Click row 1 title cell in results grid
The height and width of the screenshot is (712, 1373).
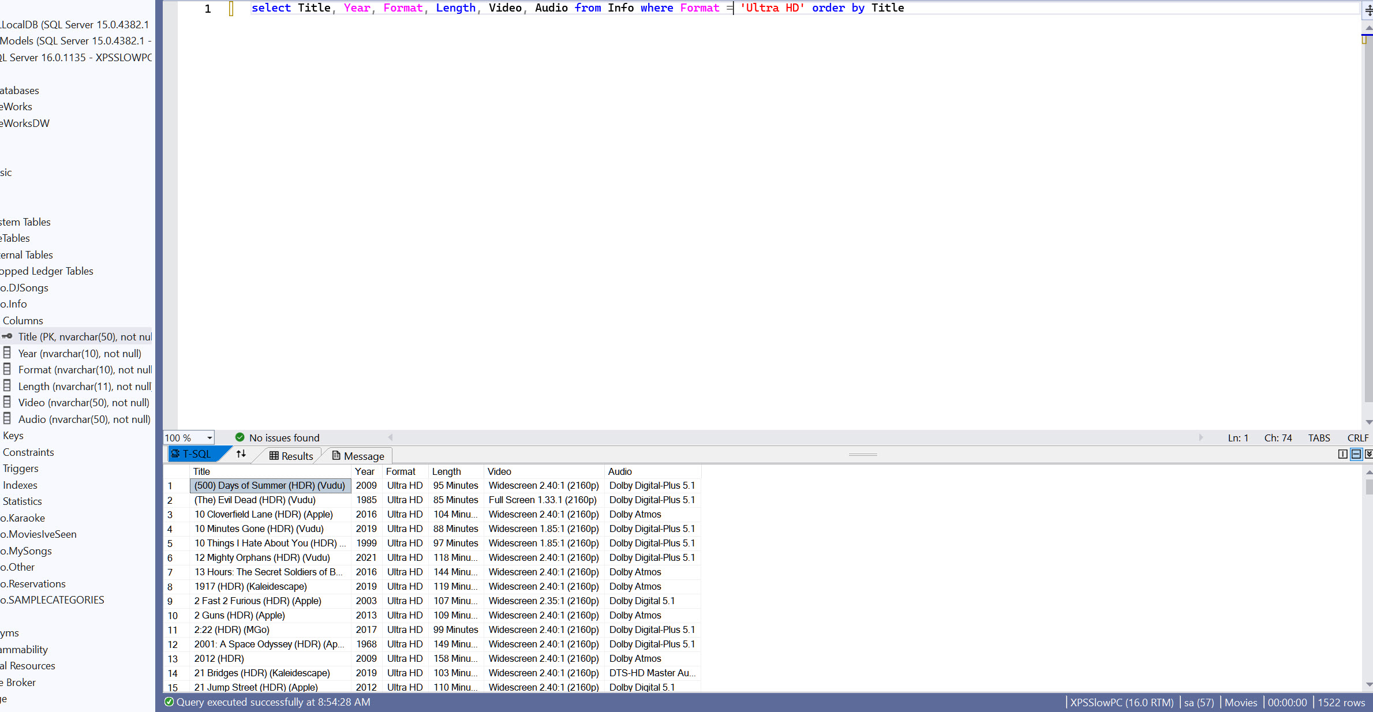click(270, 485)
